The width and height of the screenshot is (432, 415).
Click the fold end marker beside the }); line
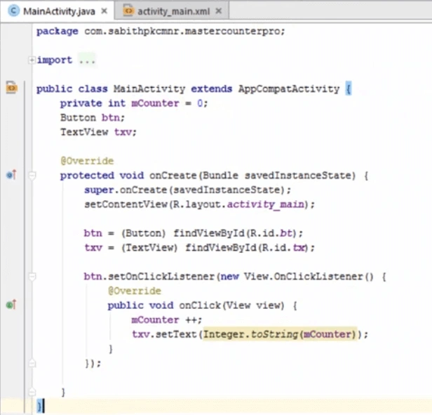click(32, 363)
